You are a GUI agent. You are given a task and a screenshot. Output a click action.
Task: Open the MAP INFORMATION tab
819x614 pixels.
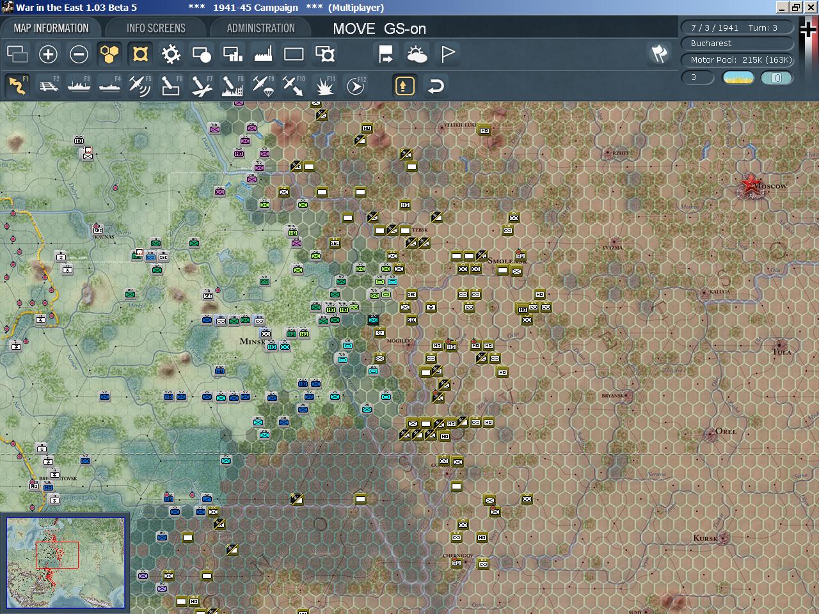pos(51,28)
